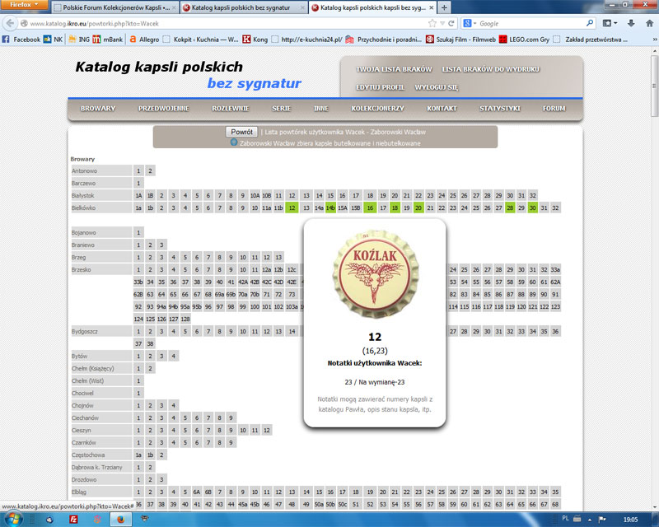Click green cap number 12 in Bielkówko row
659x527 pixels.
(x=292, y=208)
